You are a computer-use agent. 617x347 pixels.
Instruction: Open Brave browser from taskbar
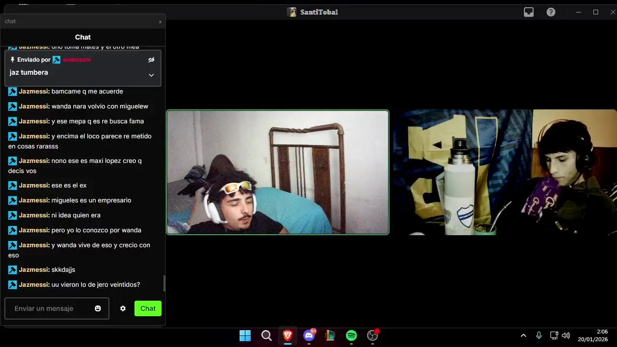tap(288, 335)
